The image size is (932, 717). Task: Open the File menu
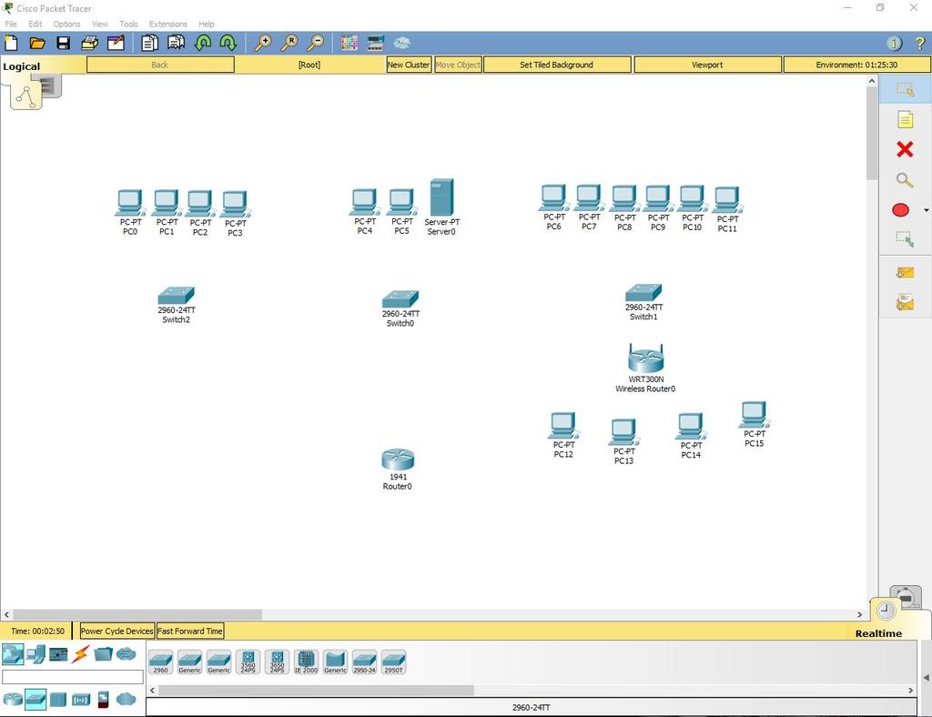coord(11,24)
